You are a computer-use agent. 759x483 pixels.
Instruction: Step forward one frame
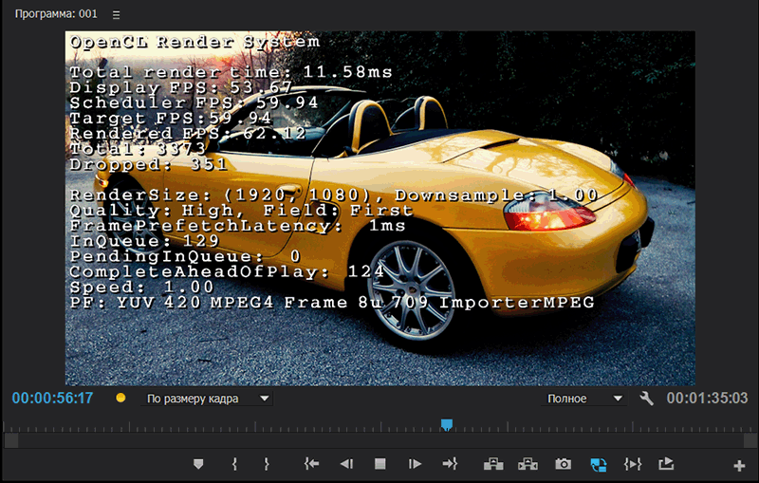[x=415, y=464]
